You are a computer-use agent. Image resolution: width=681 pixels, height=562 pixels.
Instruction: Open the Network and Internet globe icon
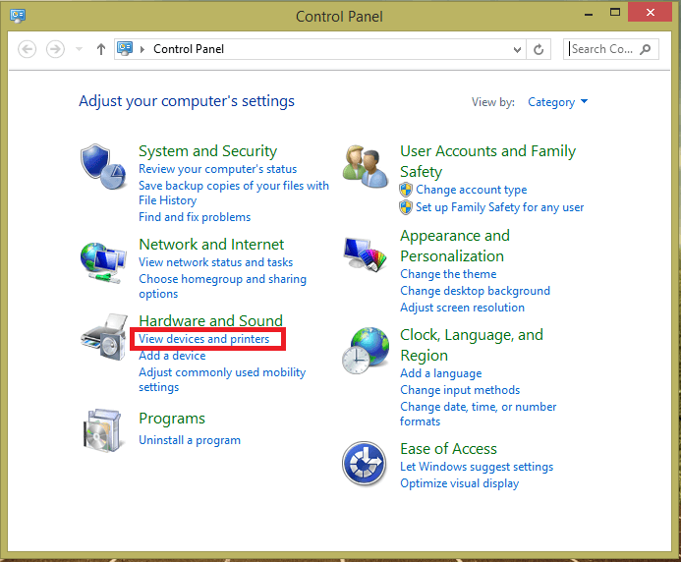(x=103, y=262)
